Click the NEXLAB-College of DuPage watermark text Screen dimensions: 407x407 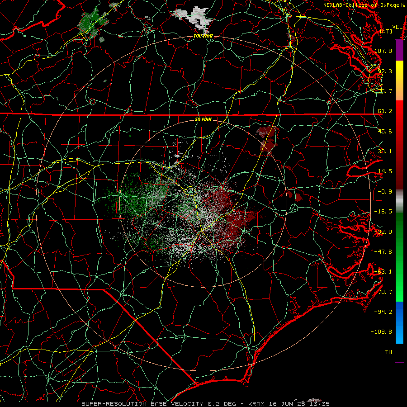(364, 5)
